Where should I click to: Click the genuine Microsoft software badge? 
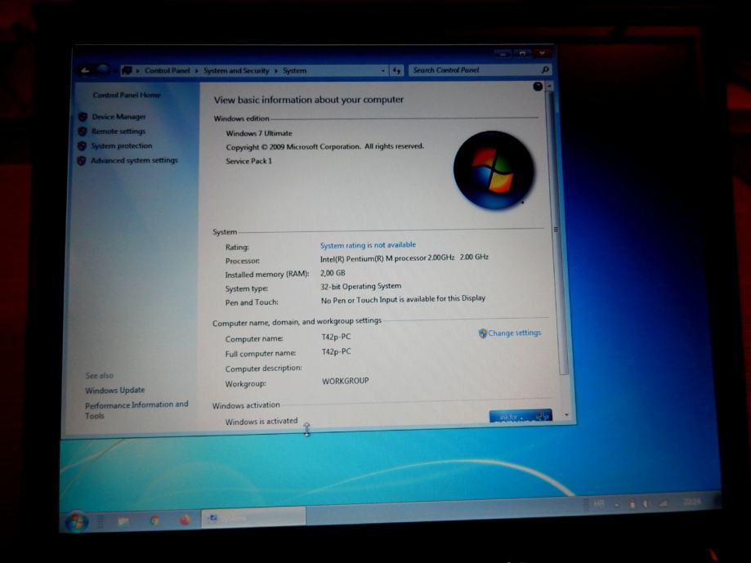click(521, 416)
